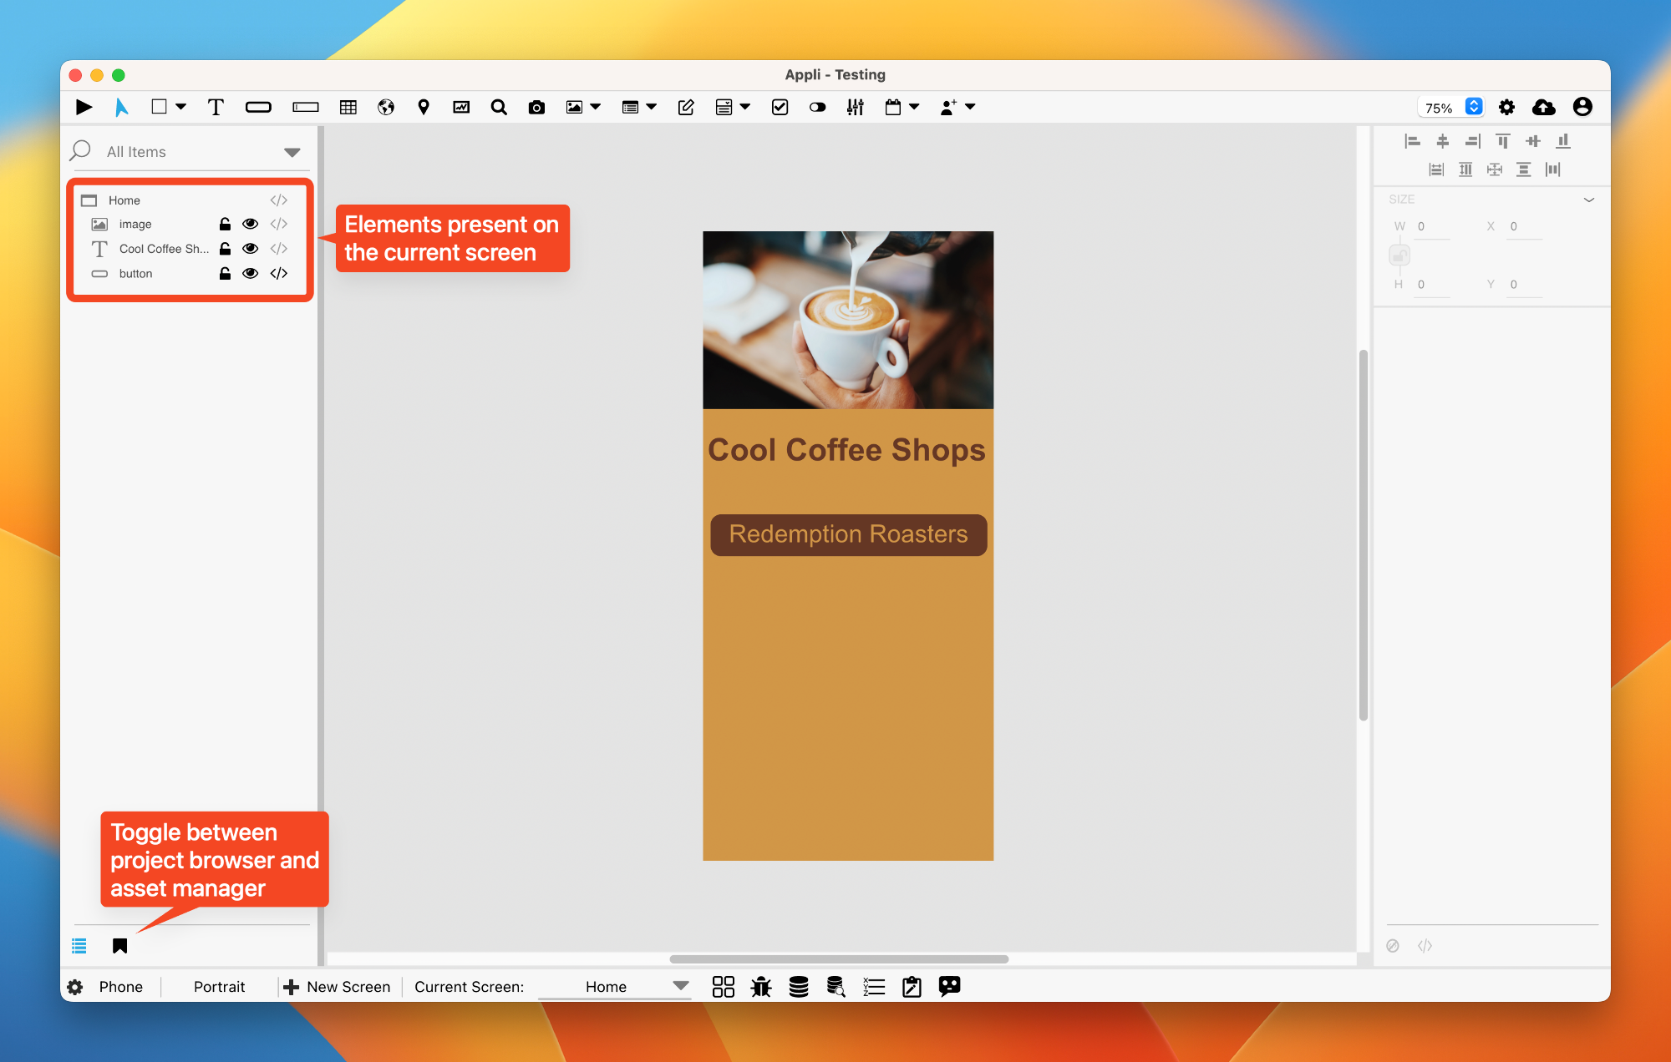This screenshot has width=1671, height=1062.
Task: Insert an image element
Action: click(x=574, y=107)
